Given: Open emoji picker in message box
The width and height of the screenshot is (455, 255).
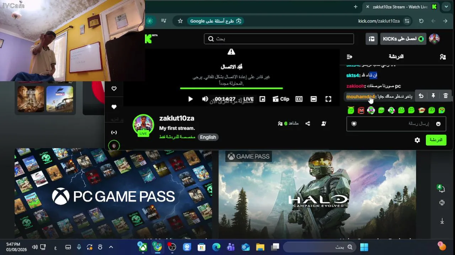Looking at the screenshot, I should tap(438, 124).
